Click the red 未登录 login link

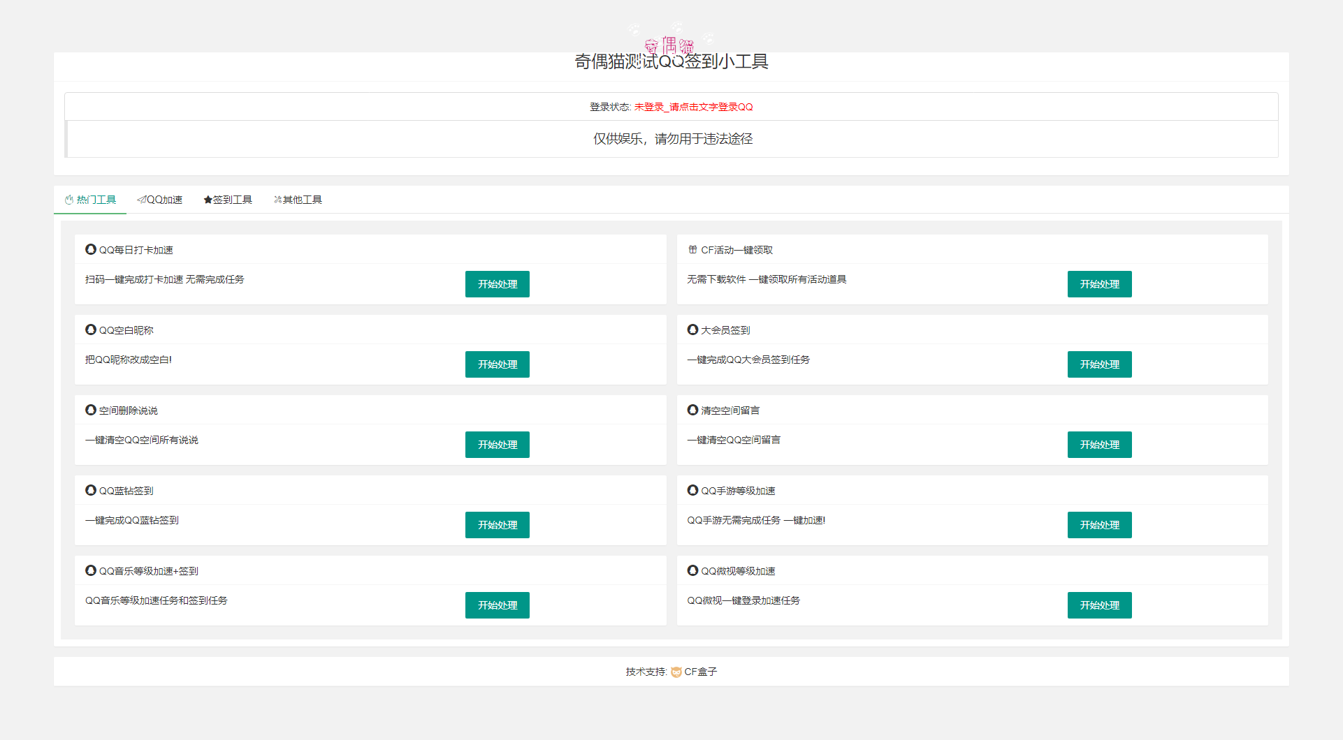[x=693, y=107]
